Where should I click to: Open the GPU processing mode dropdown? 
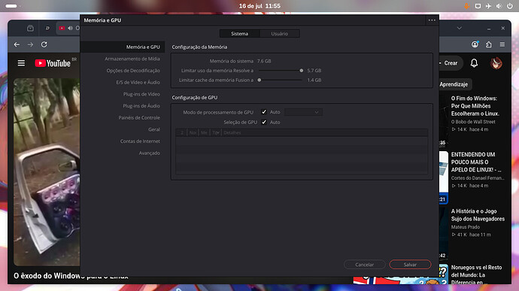(x=303, y=112)
